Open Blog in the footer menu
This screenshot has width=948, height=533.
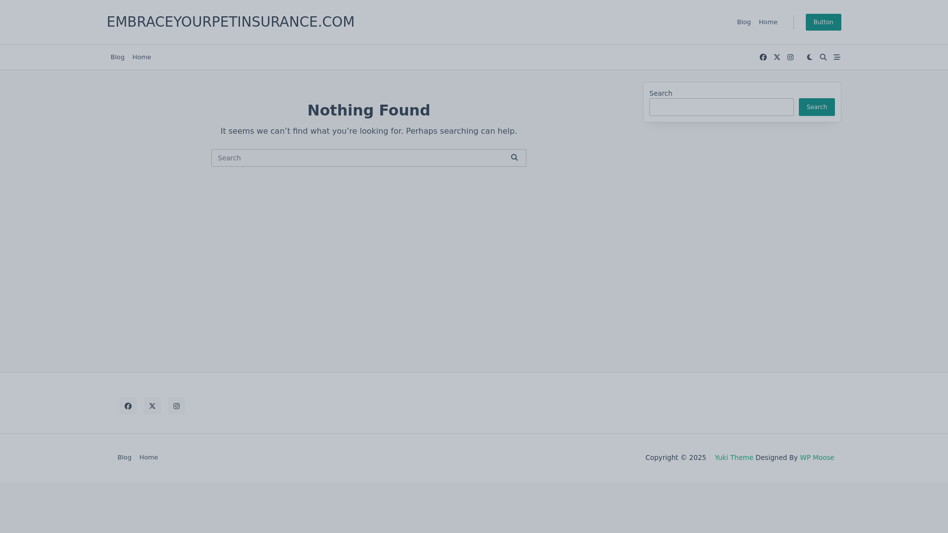point(124,457)
